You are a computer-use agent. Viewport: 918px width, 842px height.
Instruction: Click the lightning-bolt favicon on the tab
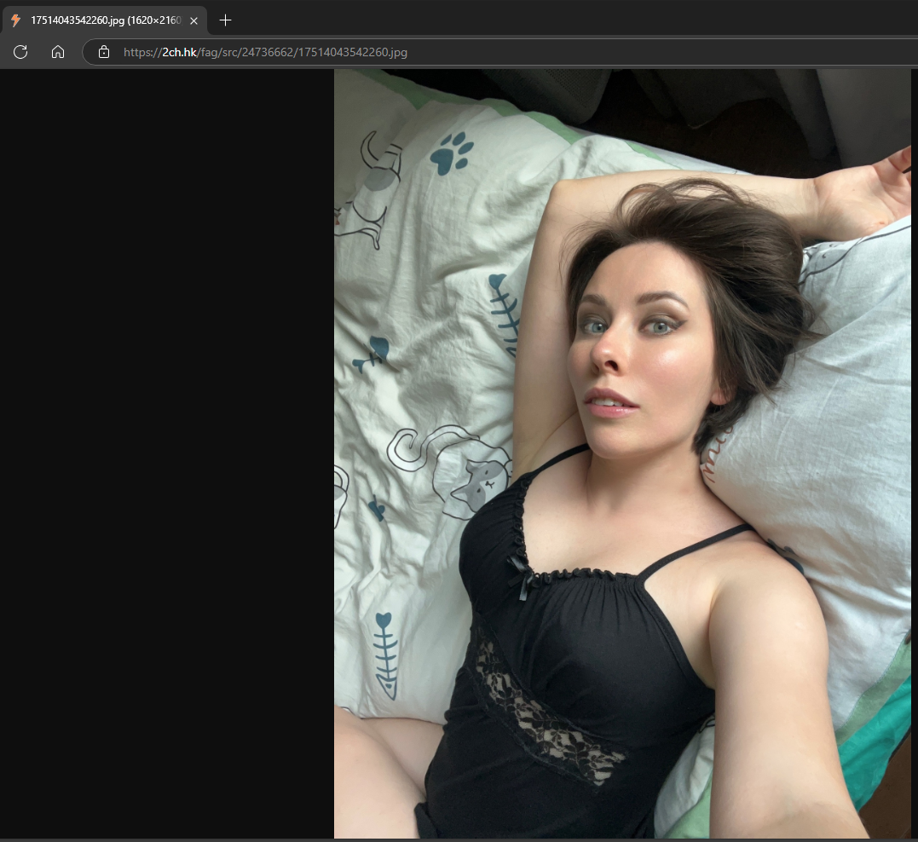coord(16,20)
